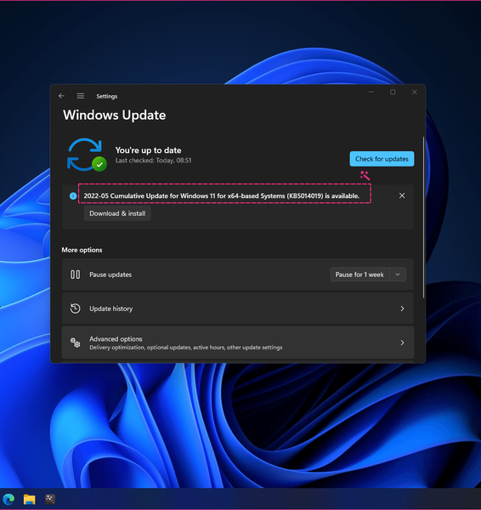Open Advanced options page

(x=238, y=343)
